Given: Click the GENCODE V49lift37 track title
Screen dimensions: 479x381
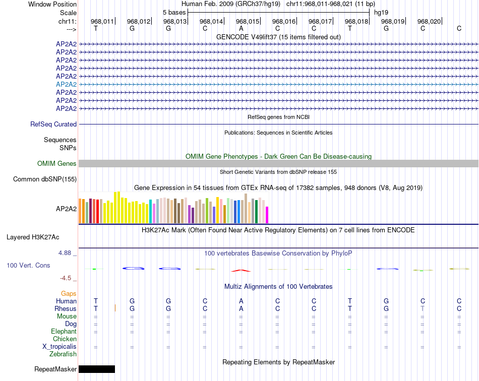Looking at the screenshot, I should pyautogui.click(x=278, y=37).
